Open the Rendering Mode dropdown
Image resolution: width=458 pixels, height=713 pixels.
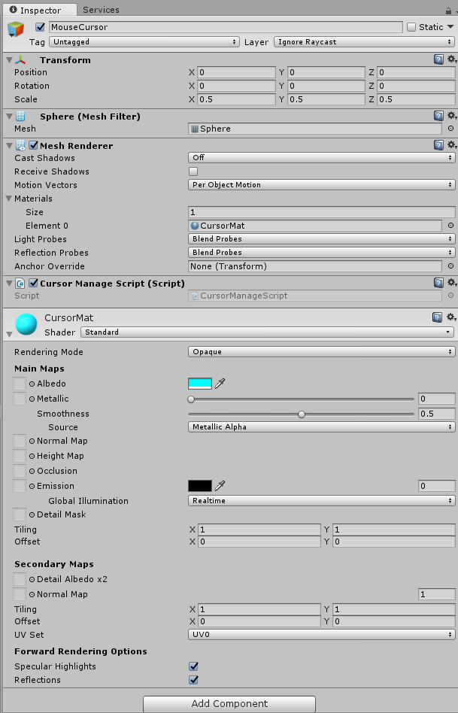pyautogui.click(x=321, y=352)
